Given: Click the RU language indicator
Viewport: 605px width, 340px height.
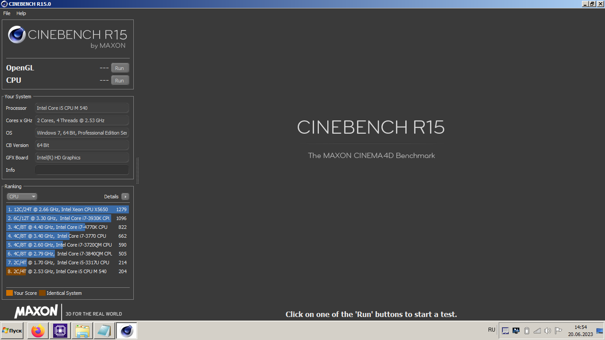Looking at the screenshot, I should tap(492, 330).
